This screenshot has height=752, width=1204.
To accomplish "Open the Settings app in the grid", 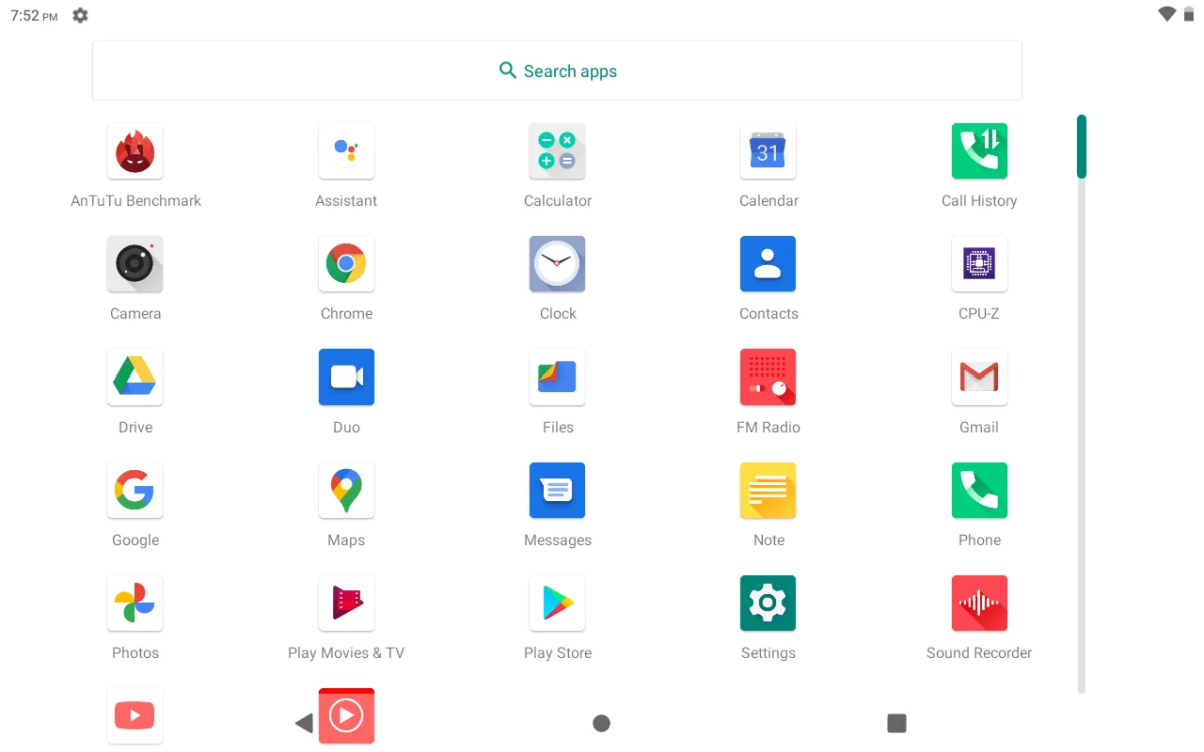I will tap(768, 603).
